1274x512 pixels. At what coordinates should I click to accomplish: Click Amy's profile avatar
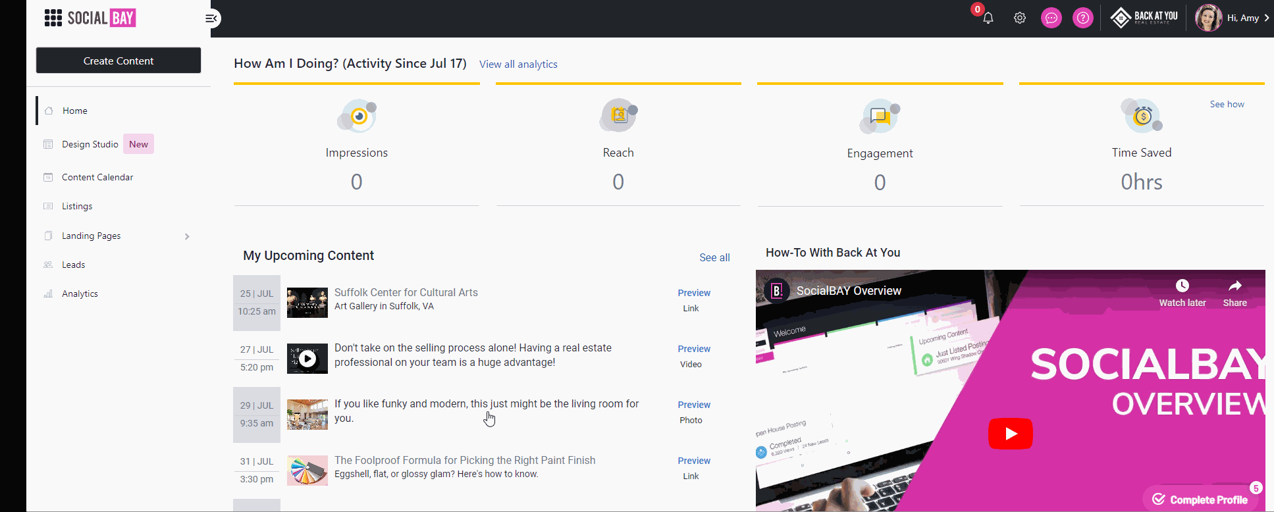coord(1209,18)
